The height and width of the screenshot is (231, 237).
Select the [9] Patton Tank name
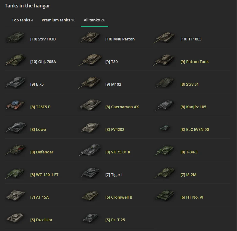(x=194, y=62)
